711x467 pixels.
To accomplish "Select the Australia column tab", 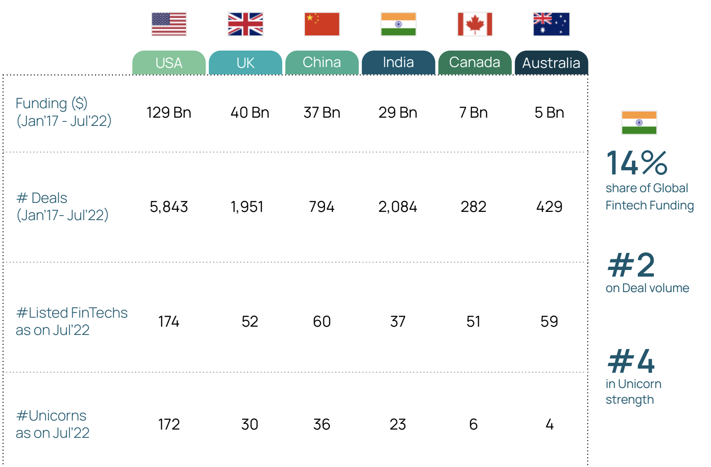I will (551, 63).
